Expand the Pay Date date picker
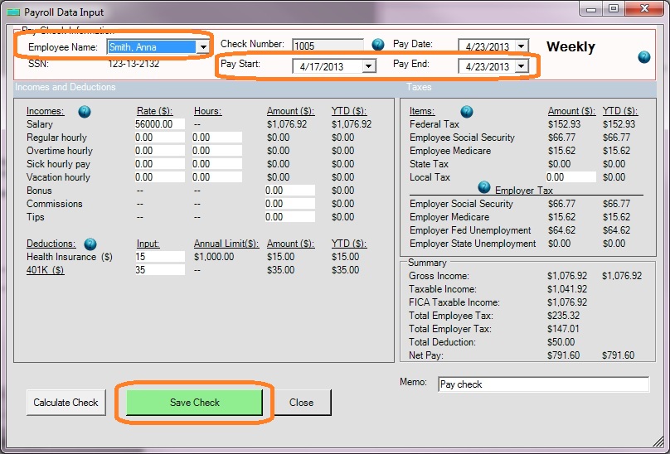This screenshot has height=454, width=670. coord(522,46)
